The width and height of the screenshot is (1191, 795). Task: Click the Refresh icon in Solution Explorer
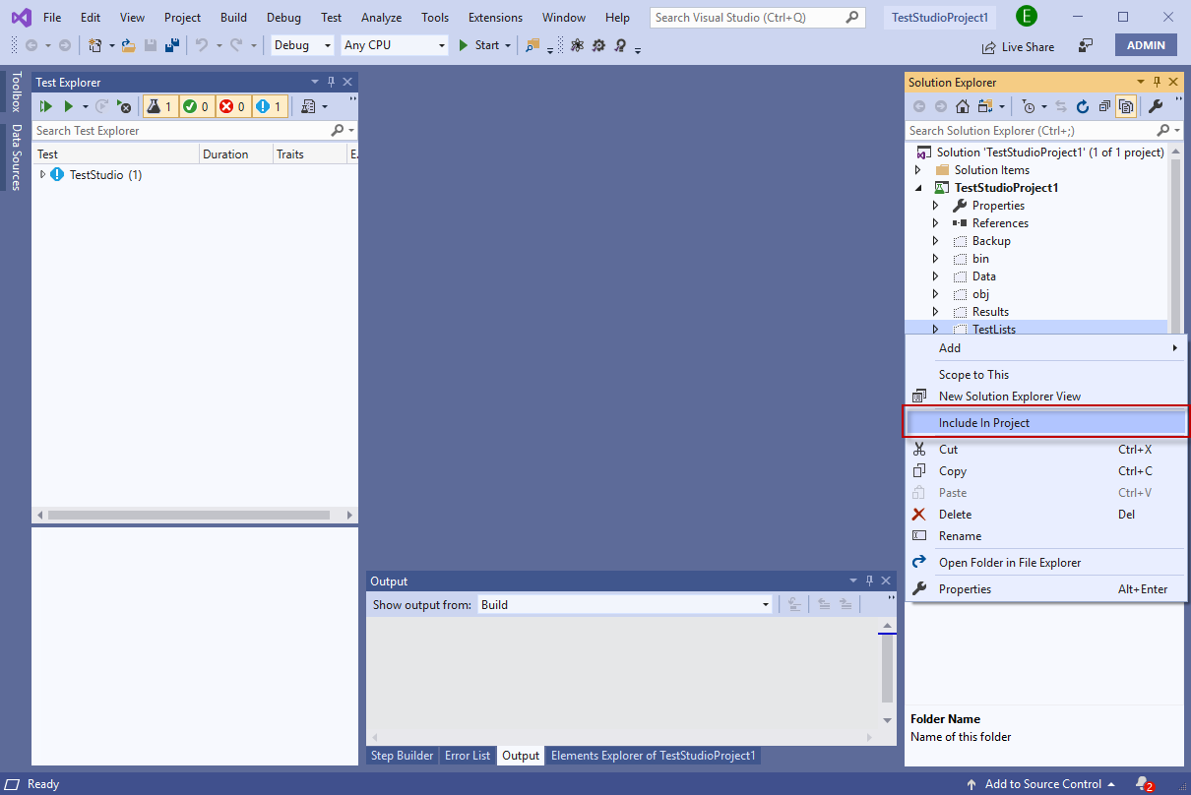click(1083, 106)
